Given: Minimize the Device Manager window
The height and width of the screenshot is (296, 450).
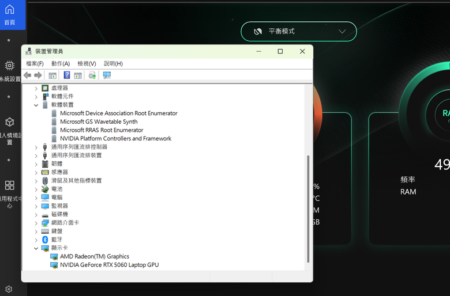Looking at the screenshot, I should point(258,51).
